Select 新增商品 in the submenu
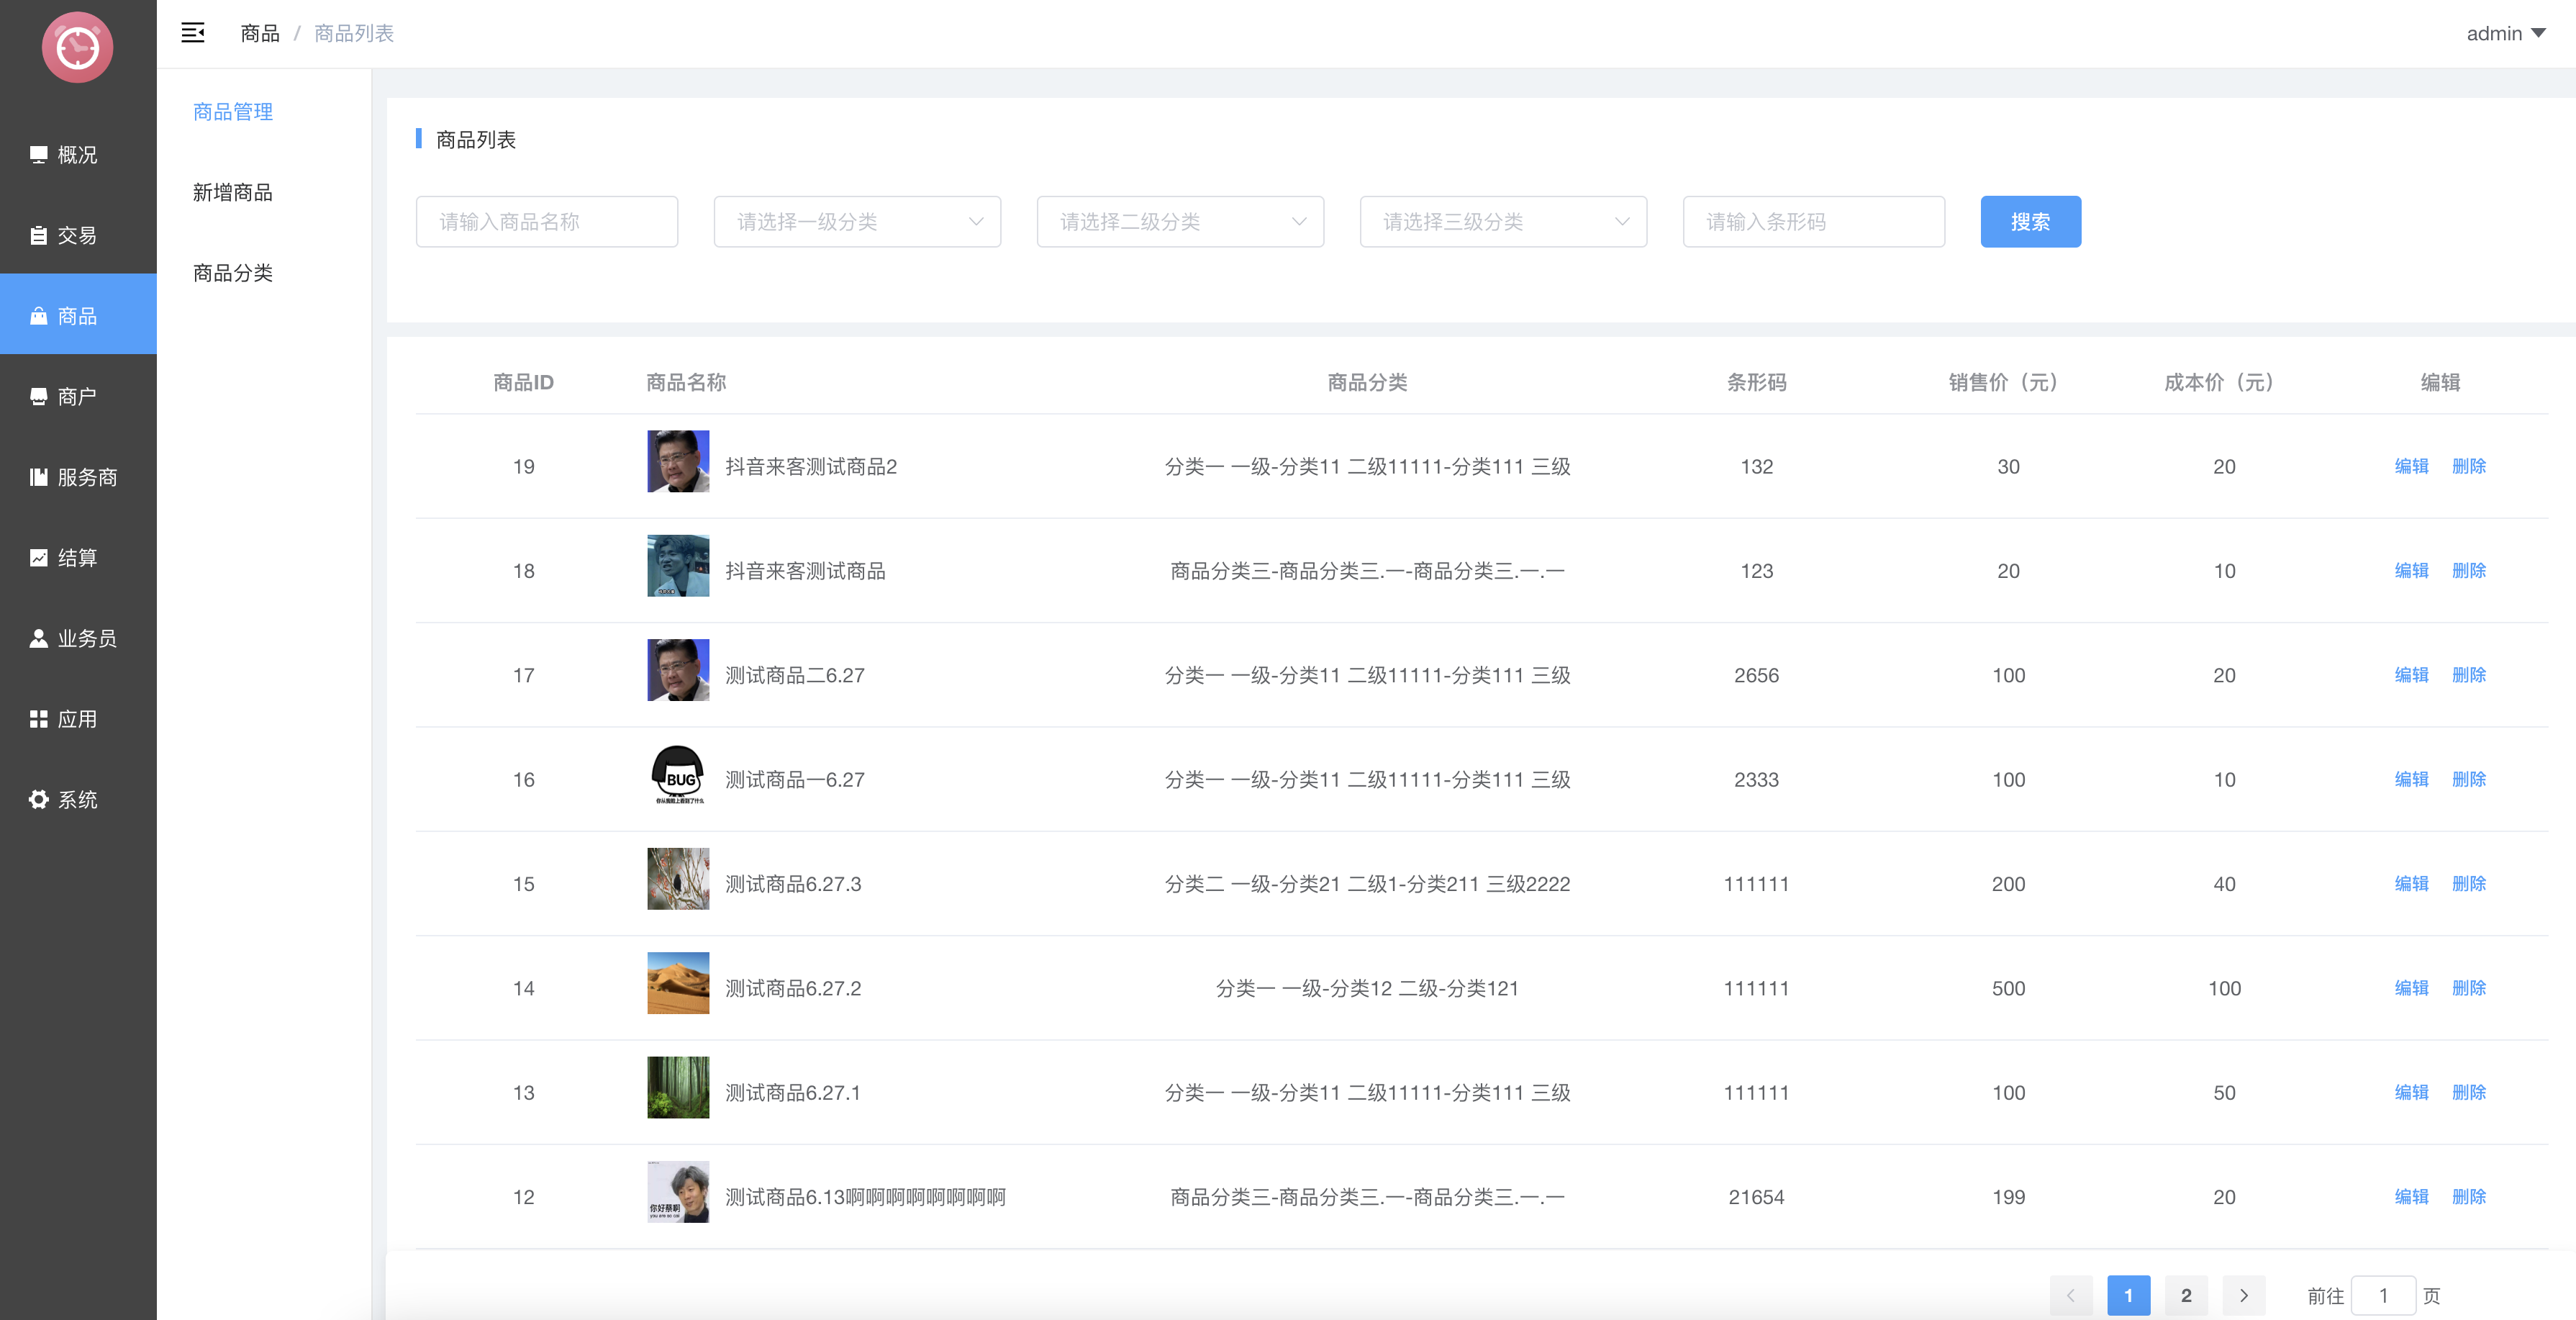Screen dimensions: 2576x1320 [233, 192]
